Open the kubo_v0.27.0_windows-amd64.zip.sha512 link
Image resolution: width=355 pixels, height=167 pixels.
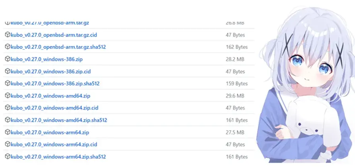[x=59, y=120]
